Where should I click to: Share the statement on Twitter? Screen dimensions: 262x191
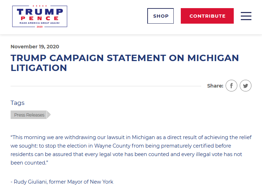(x=245, y=86)
